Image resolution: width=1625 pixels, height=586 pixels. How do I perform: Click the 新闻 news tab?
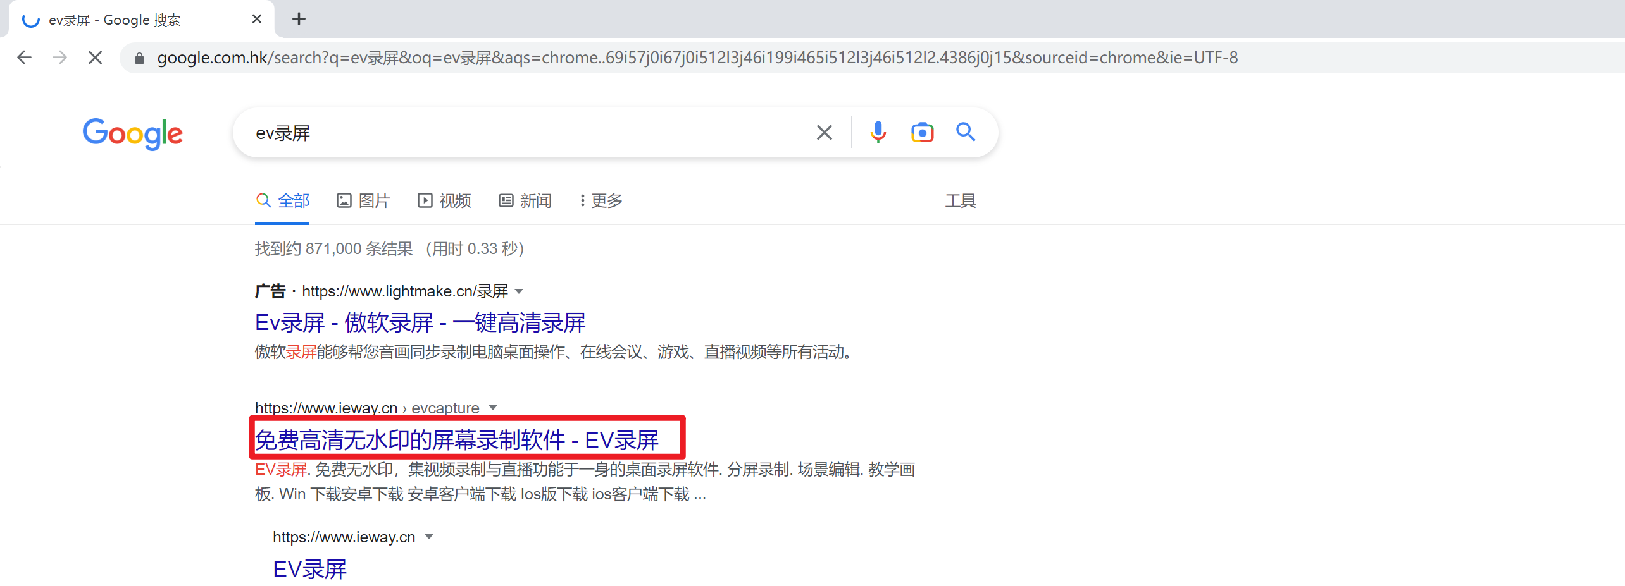[x=525, y=200]
